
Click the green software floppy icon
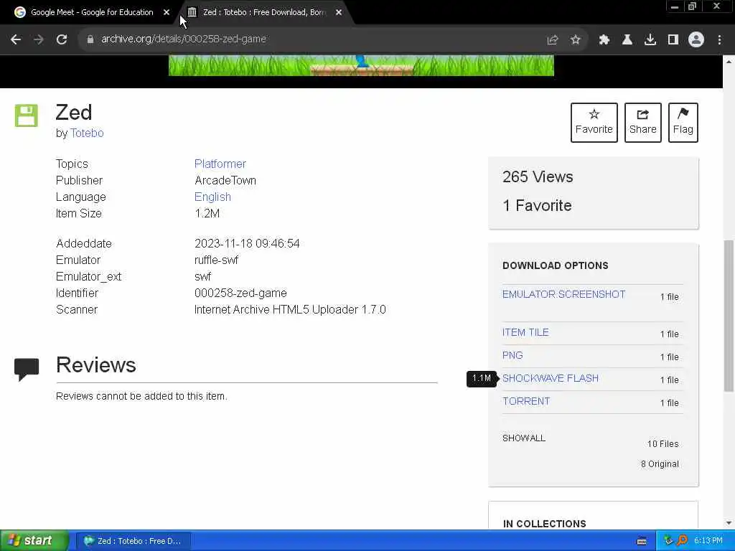pos(27,116)
